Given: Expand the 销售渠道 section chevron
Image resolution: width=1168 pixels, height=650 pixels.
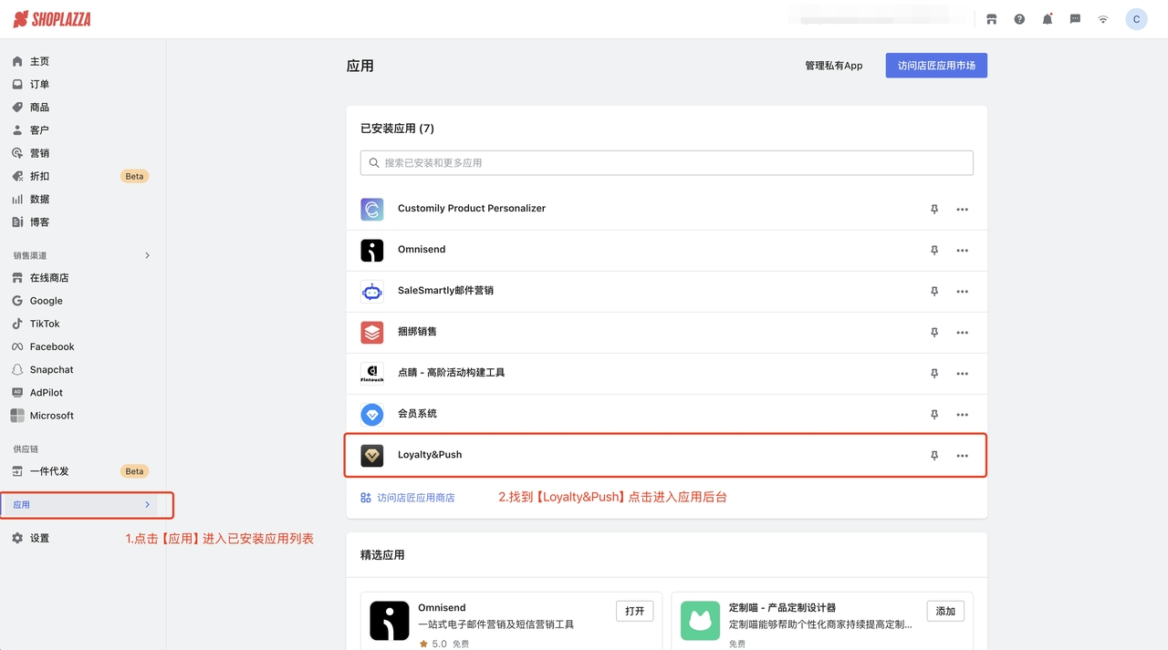Looking at the screenshot, I should pyautogui.click(x=148, y=255).
